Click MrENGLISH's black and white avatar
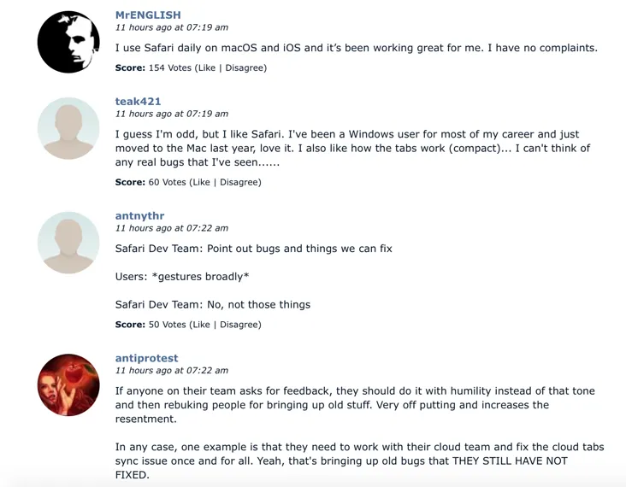Viewport: 626px width, 487px height. click(x=68, y=42)
